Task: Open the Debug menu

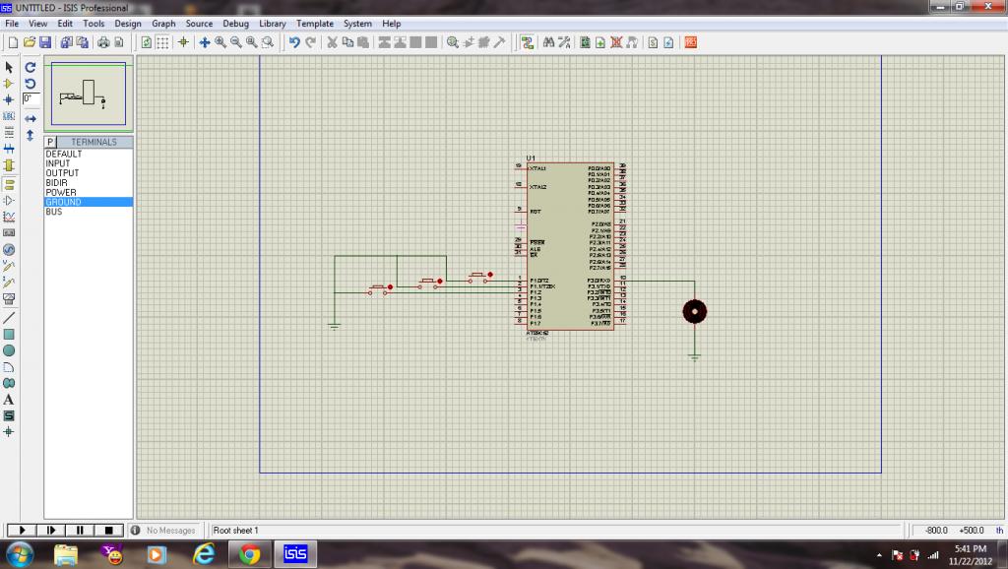Action: [236, 24]
